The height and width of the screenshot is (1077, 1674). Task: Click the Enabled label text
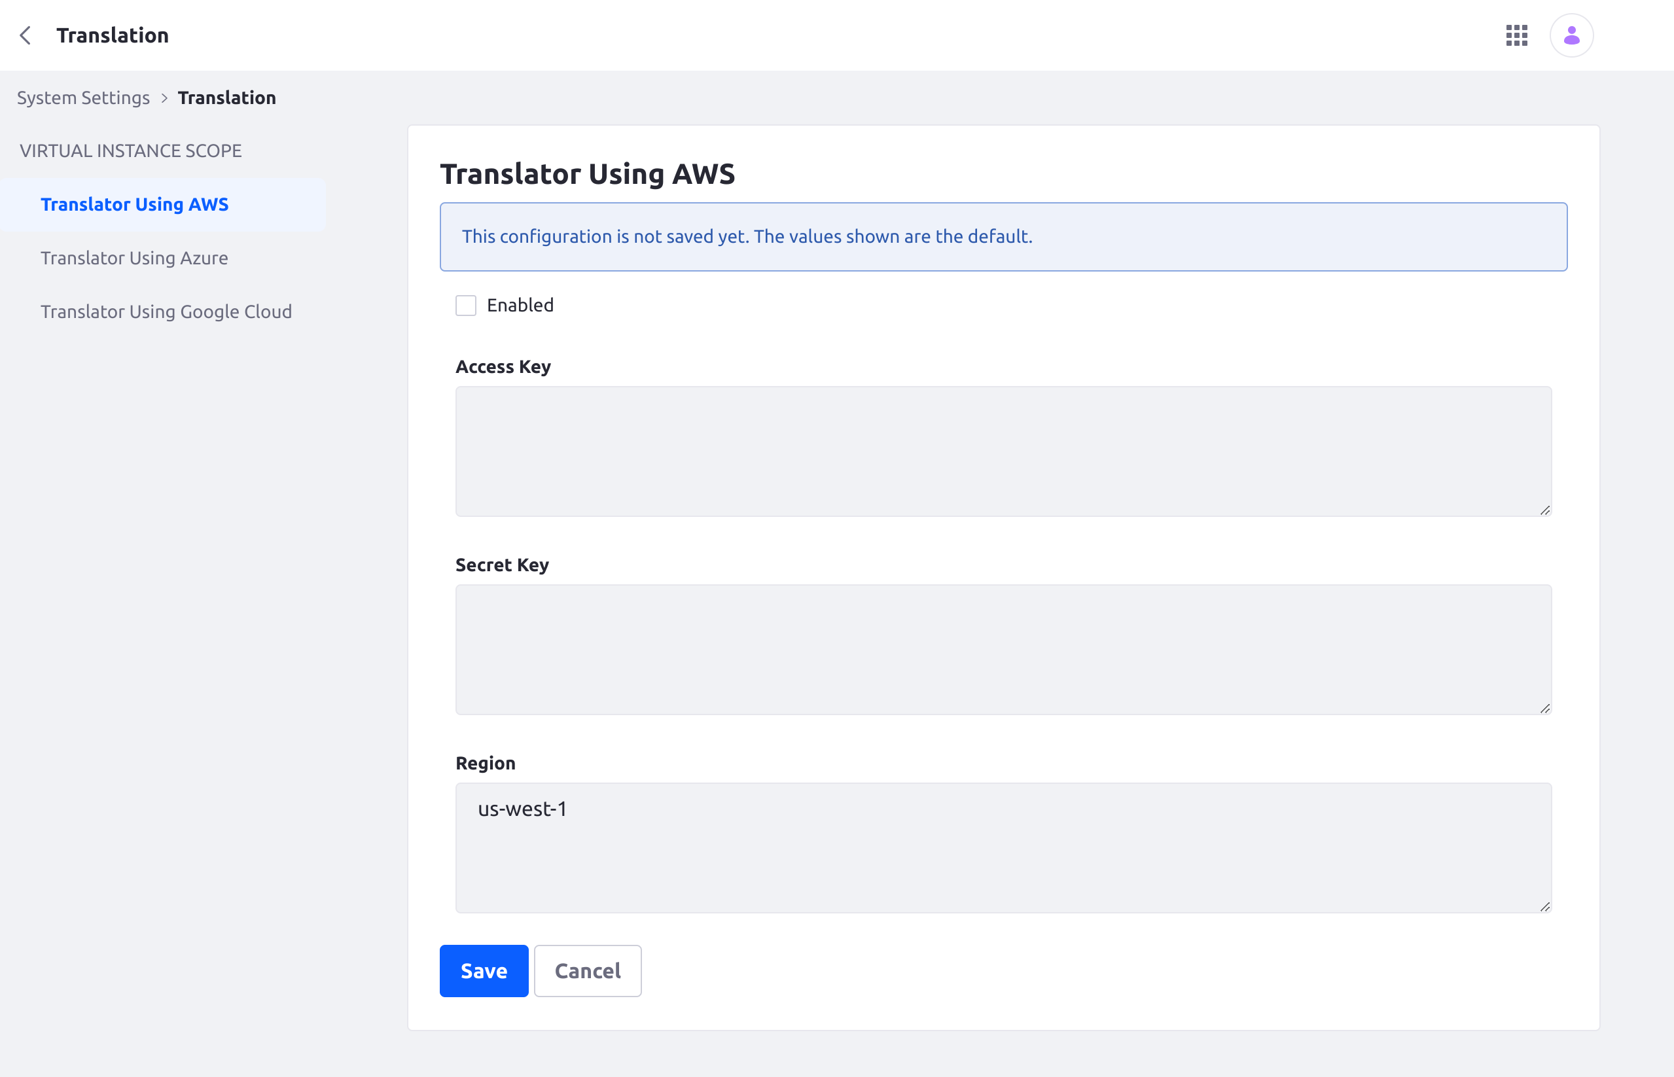click(520, 305)
